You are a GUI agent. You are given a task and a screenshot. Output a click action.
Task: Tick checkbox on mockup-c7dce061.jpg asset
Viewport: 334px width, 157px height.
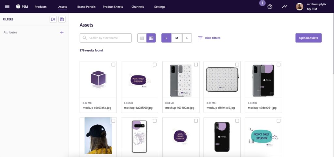click(x=279, y=65)
